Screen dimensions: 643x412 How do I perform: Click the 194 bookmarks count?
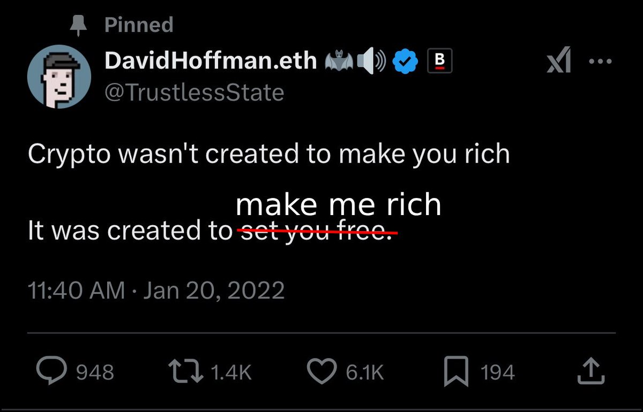pos(498,372)
